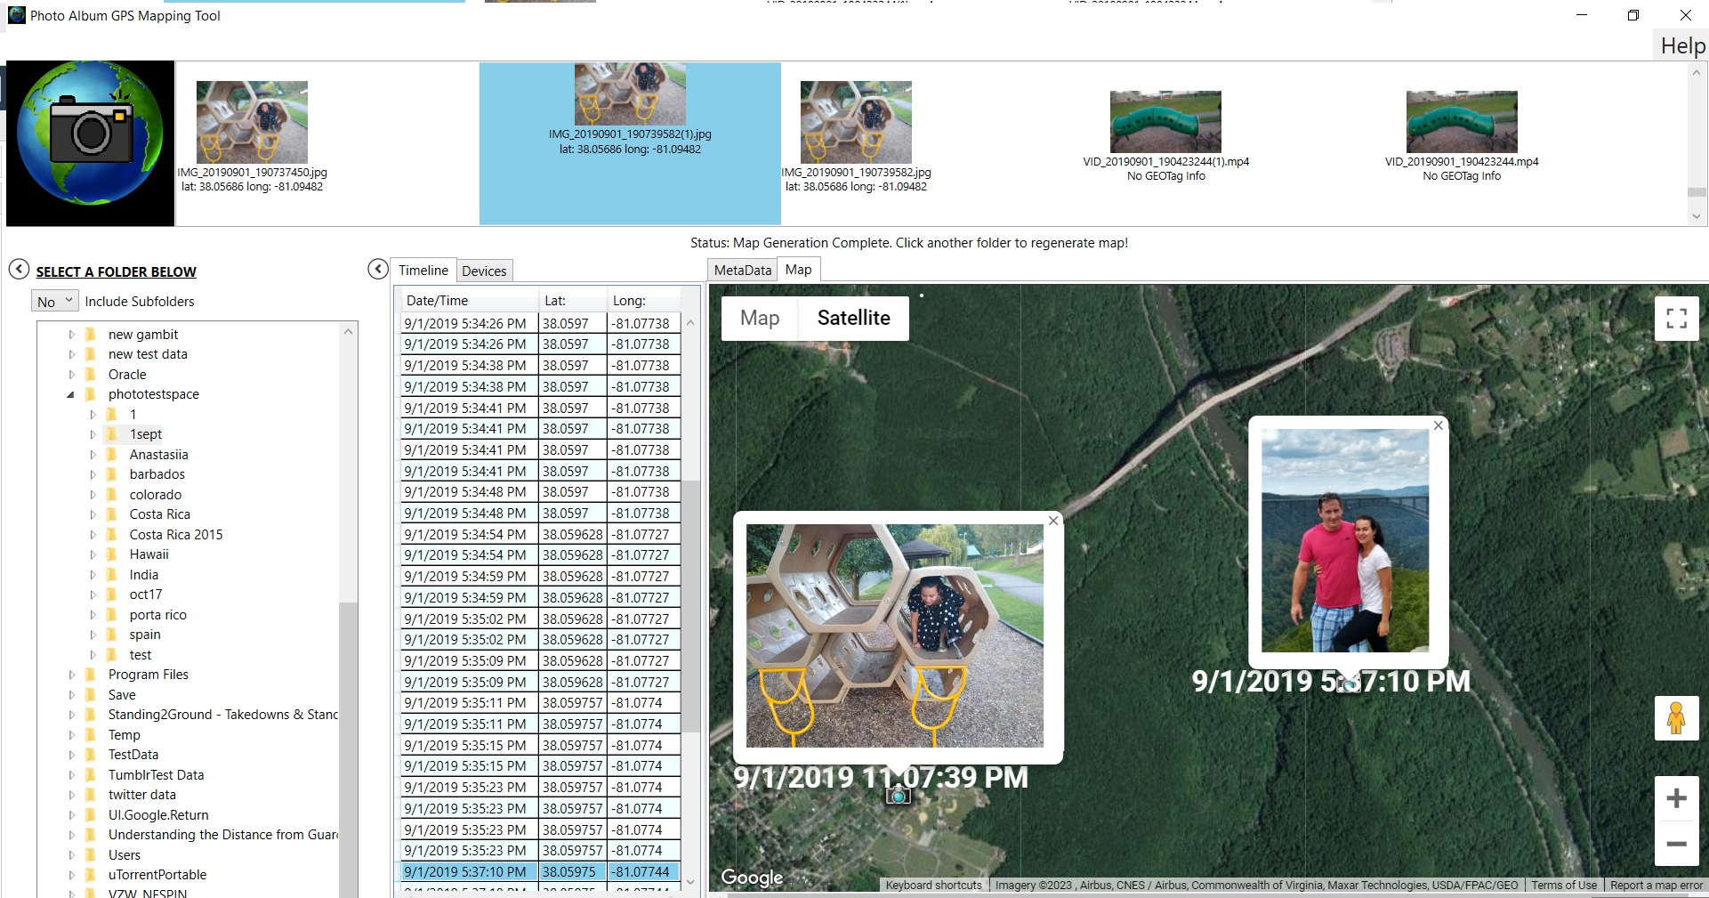Expand the 'Anastasiia' folder
The height and width of the screenshot is (898, 1709).
(93, 455)
